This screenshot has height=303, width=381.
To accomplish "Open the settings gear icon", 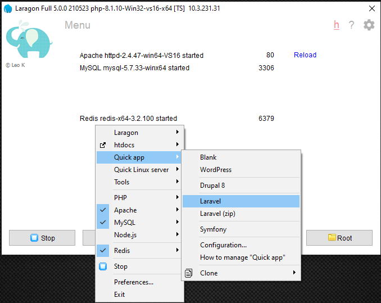I will click(x=369, y=25).
